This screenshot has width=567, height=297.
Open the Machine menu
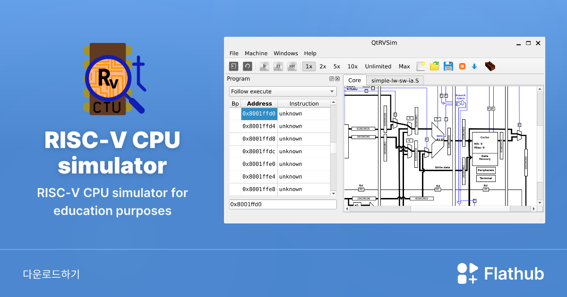(x=256, y=53)
